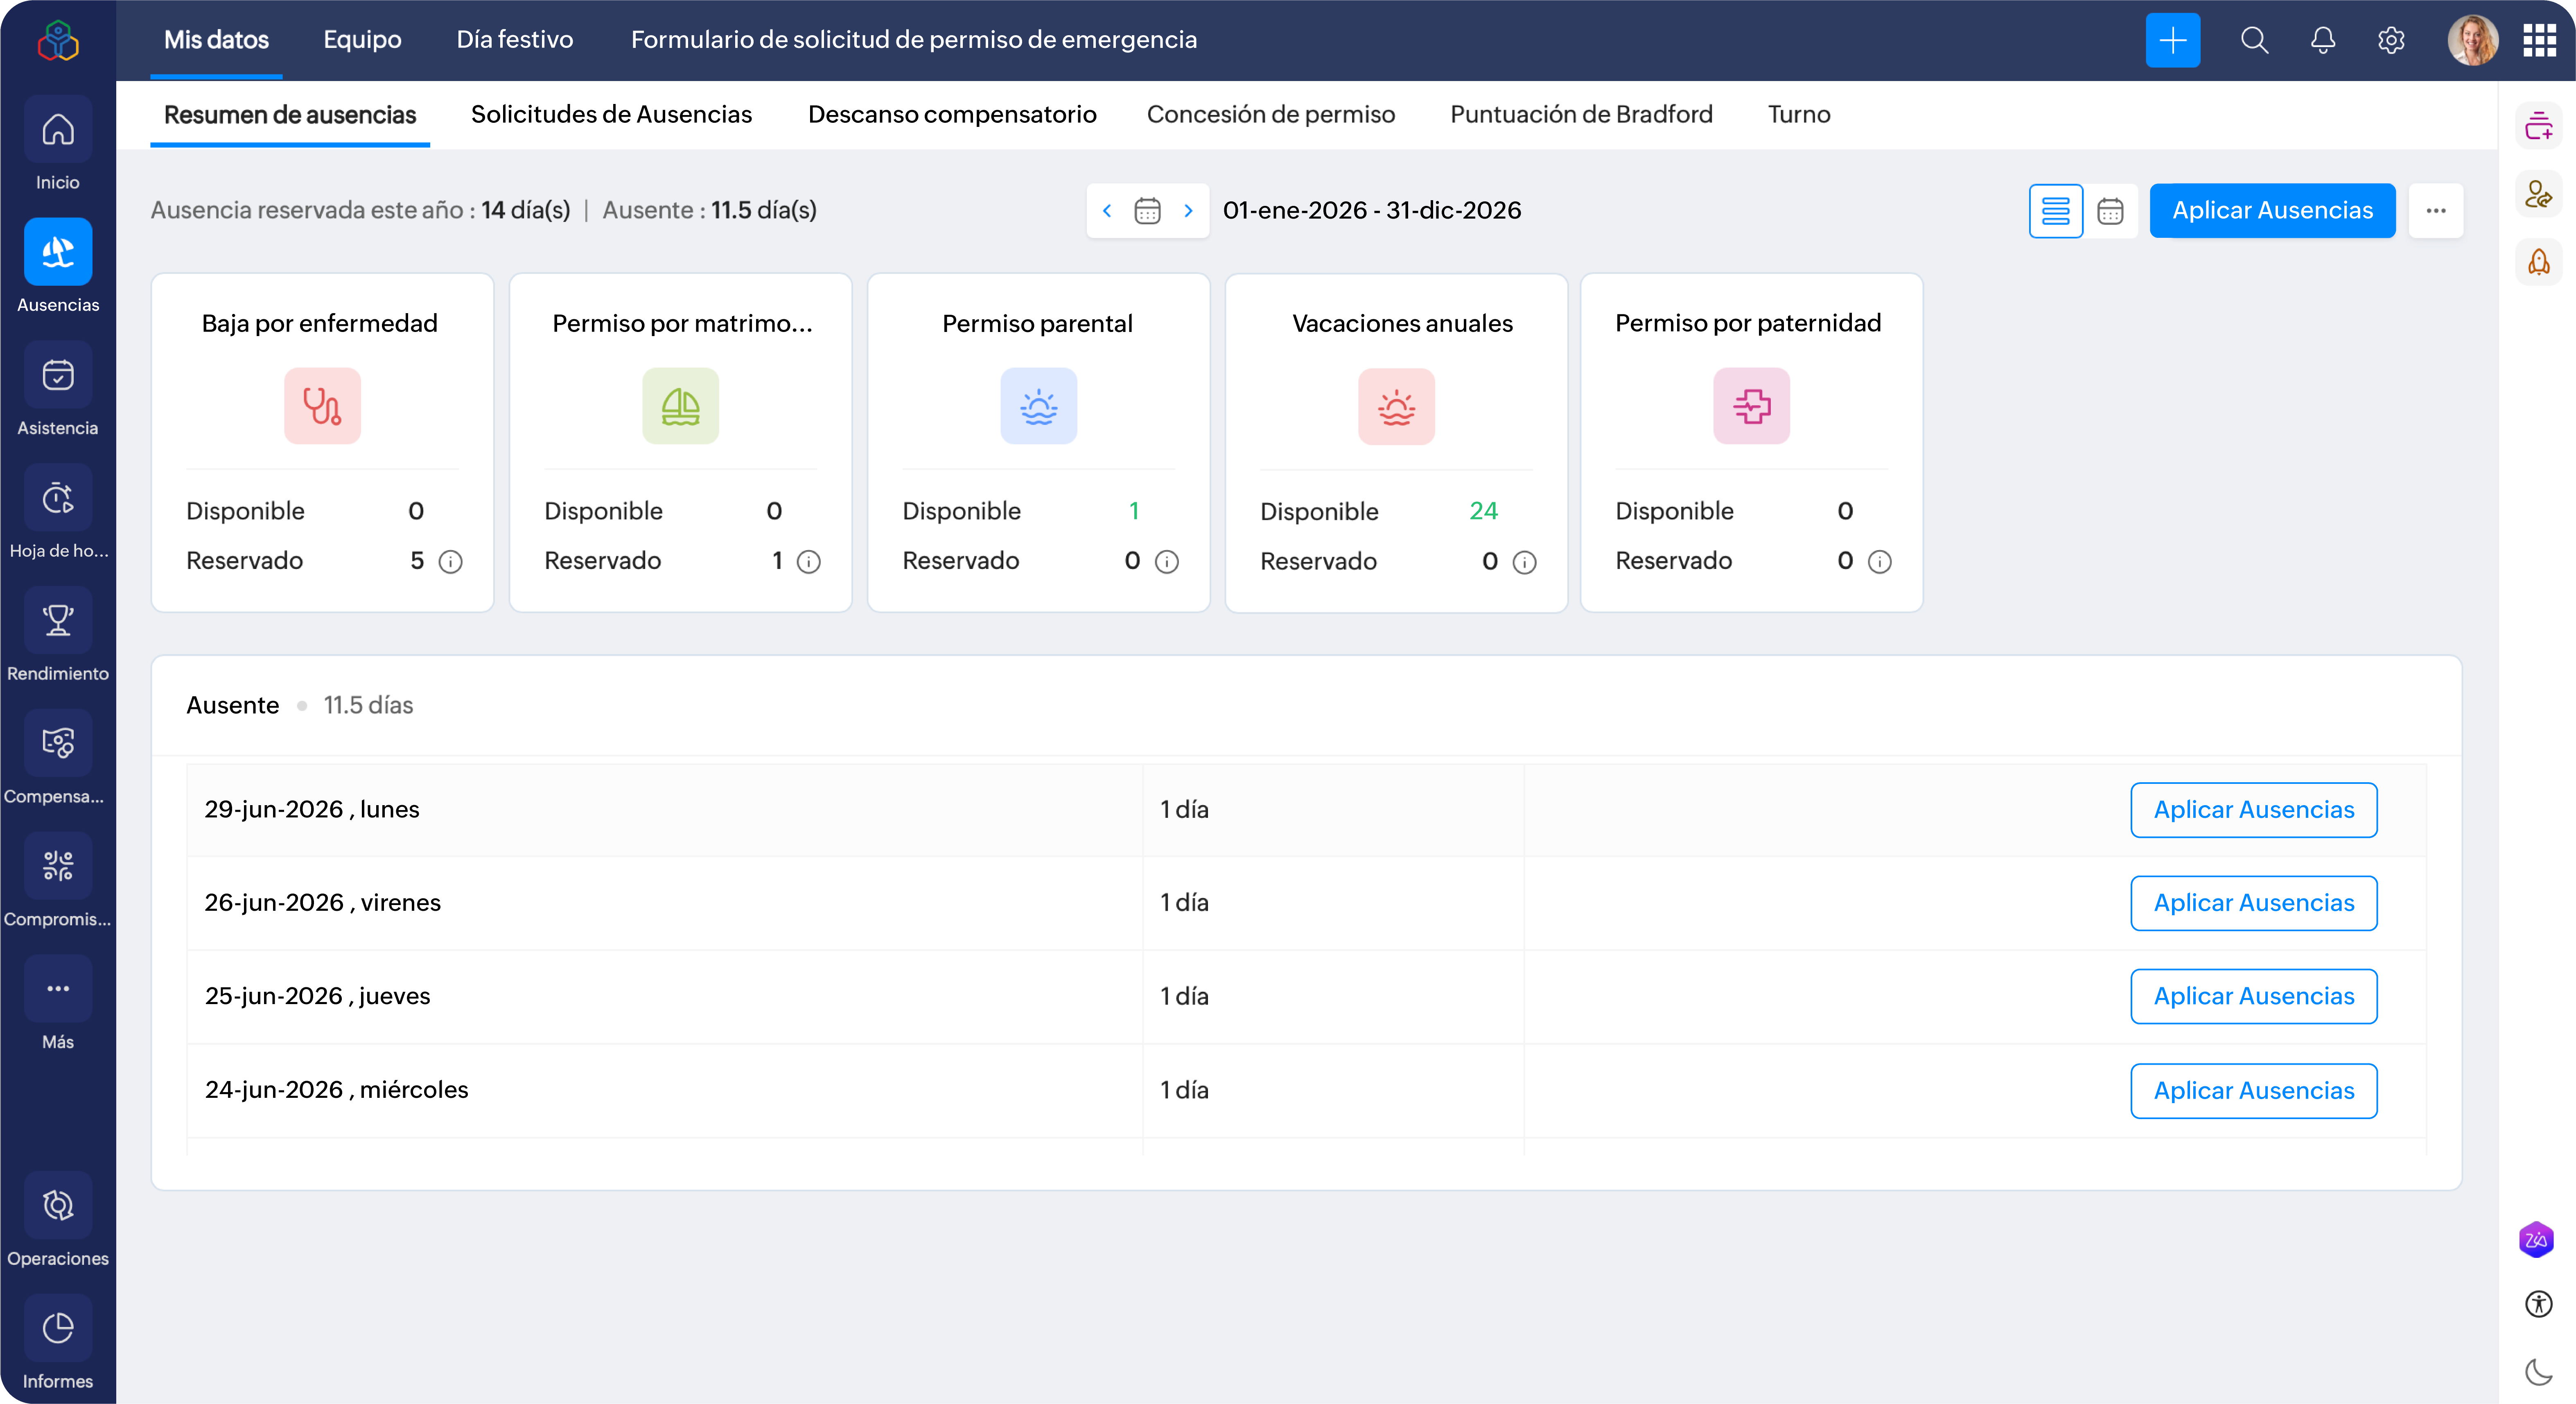
Task: Open the date range calendar picker
Action: tap(1147, 211)
